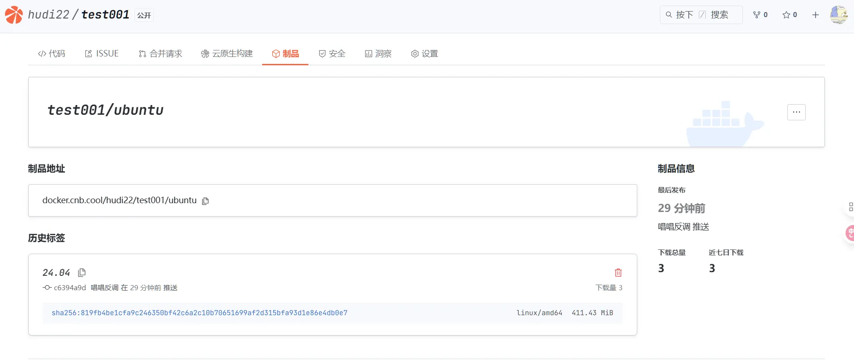
Task: Switch to the 合并请求 tab
Action: pyautogui.click(x=160, y=54)
